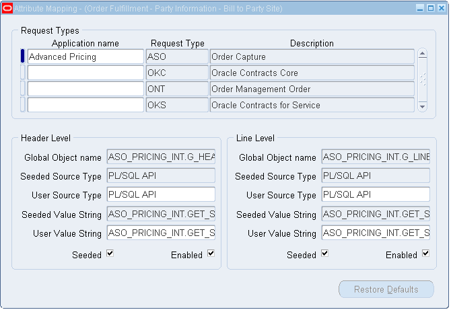Click Line Level Global Object name field
Screen dimensions: 451x310
coord(376,157)
